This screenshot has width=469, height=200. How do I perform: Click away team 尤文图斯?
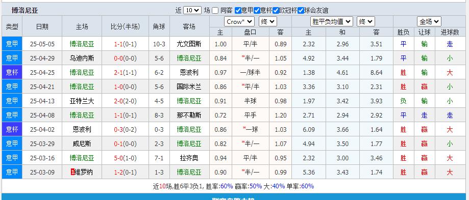(x=189, y=44)
